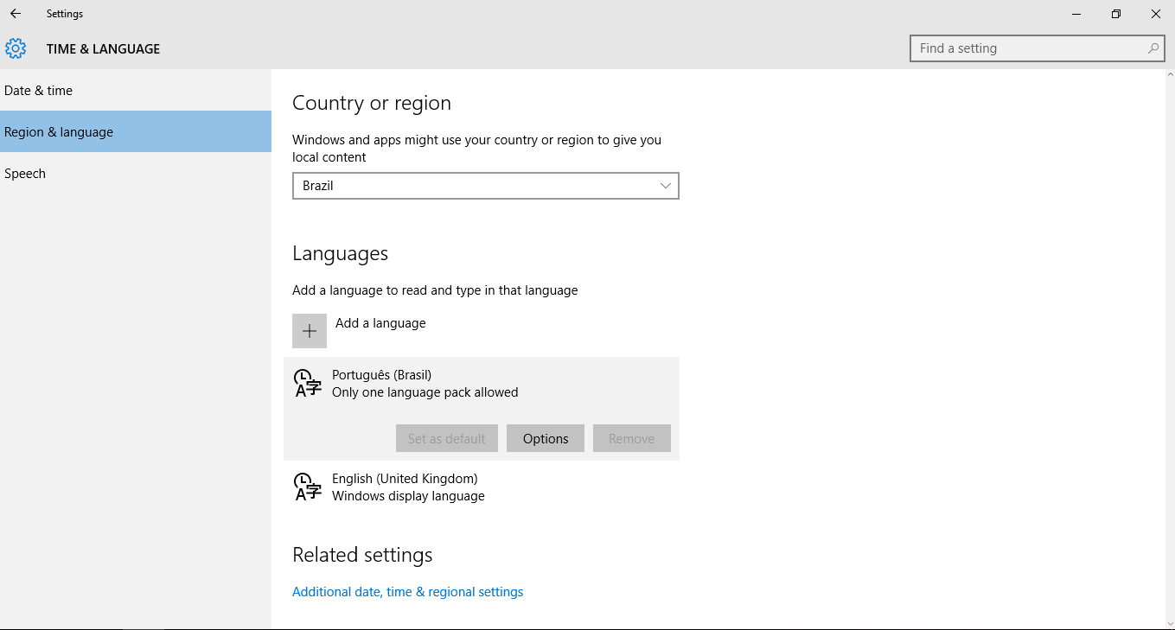
Task: Select Region & language in sidebar
Action: (x=136, y=131)
